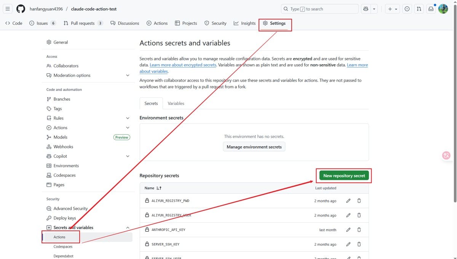Viewport: 457px width, 259px height.
Task: Open the Copilot dropdown arrow in header
Action: 374,9
